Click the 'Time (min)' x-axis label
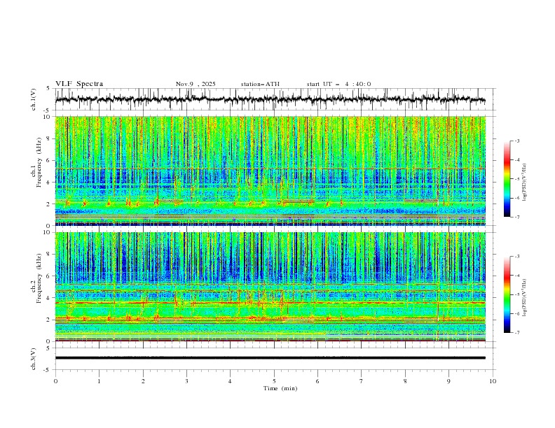 tap(280, 388)
